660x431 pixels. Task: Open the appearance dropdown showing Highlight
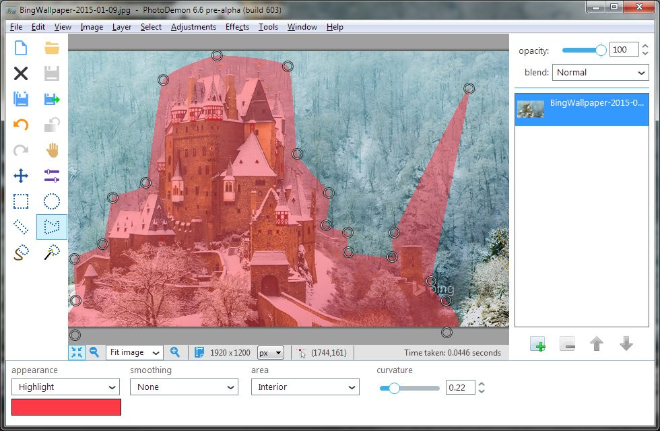[65, 387]
